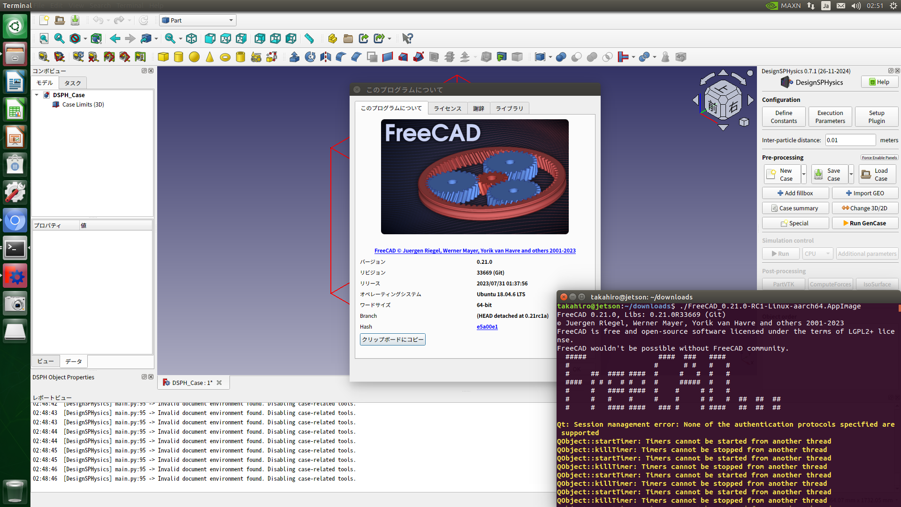Toggle floating of DSPH Object Properties panel
This screenshot has height=507, width=901.
(x=145, y=377)
